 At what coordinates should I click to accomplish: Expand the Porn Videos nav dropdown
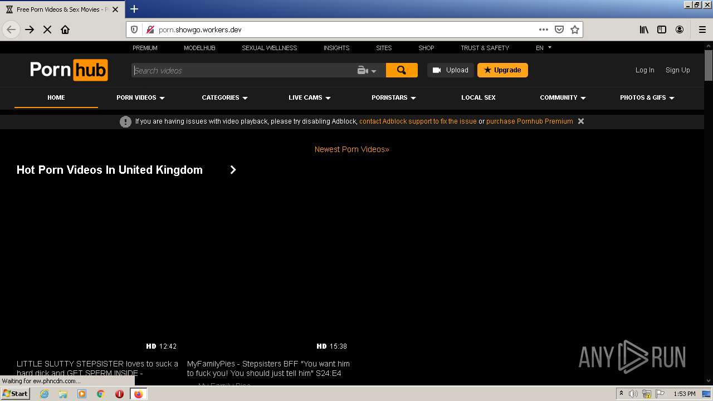[x=140, y=97]
